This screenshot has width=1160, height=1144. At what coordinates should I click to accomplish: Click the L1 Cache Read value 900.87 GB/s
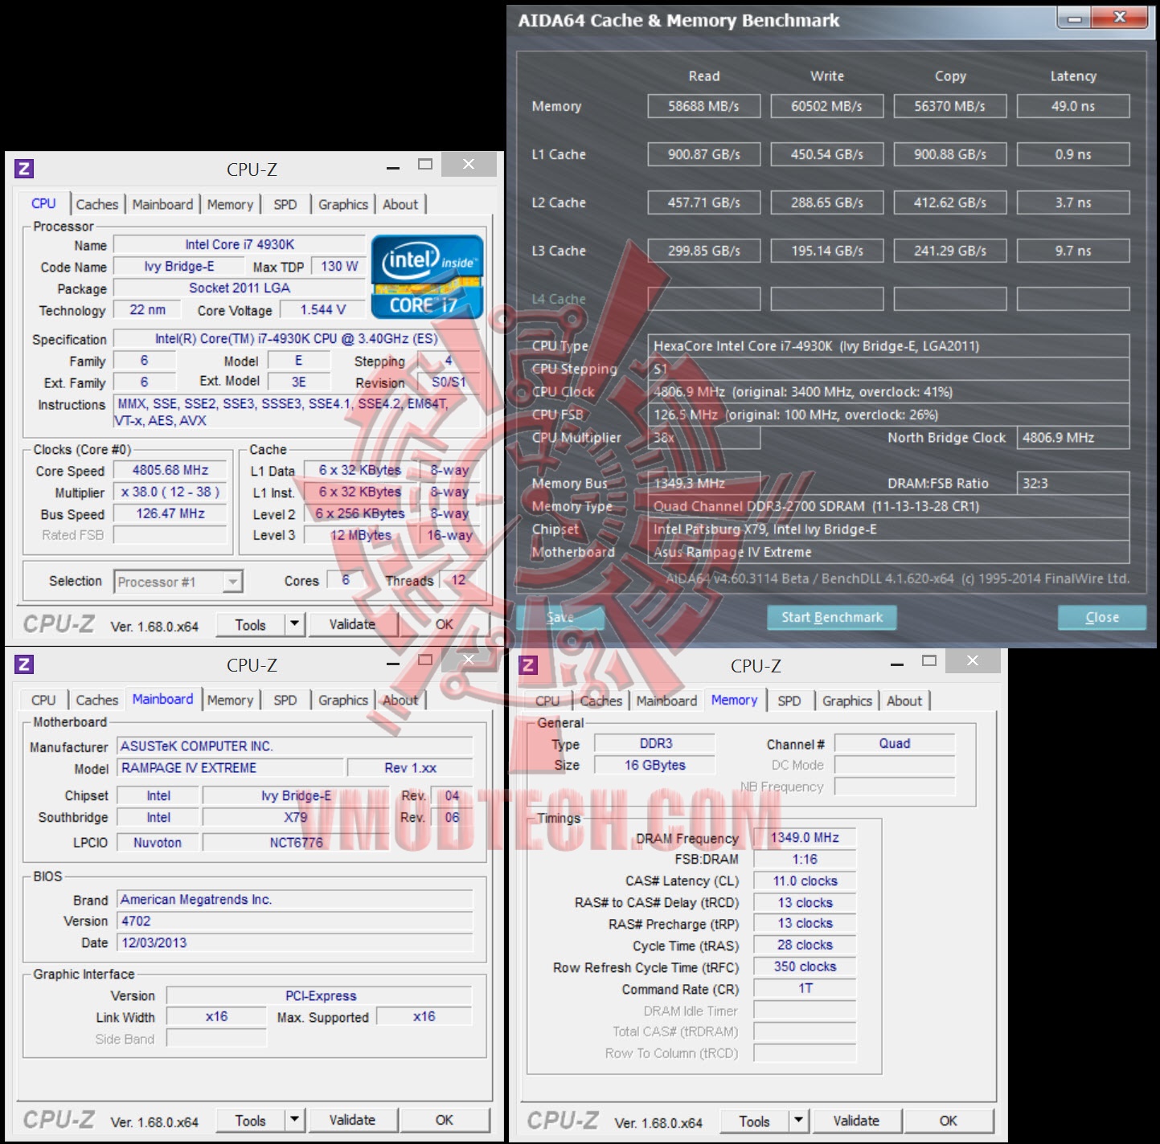point(703,154)
